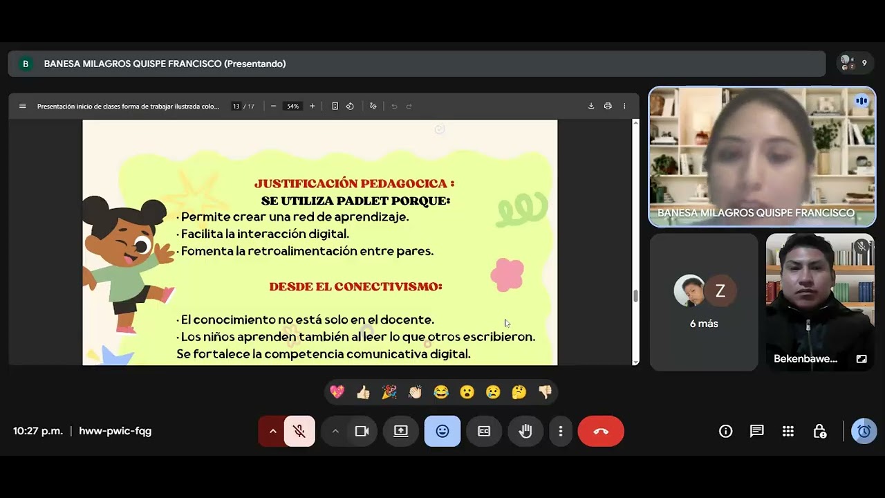Image resolution: width=885 pixels, height=498 pixels.
Task: Open host controls lock icon
Action: tap(820, 431)
